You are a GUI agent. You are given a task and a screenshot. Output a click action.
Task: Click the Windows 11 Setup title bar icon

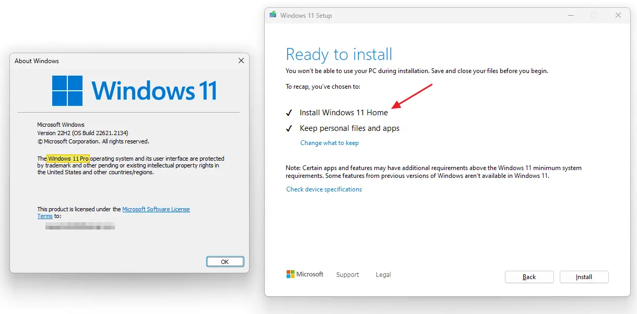click(x=273, y=15)
